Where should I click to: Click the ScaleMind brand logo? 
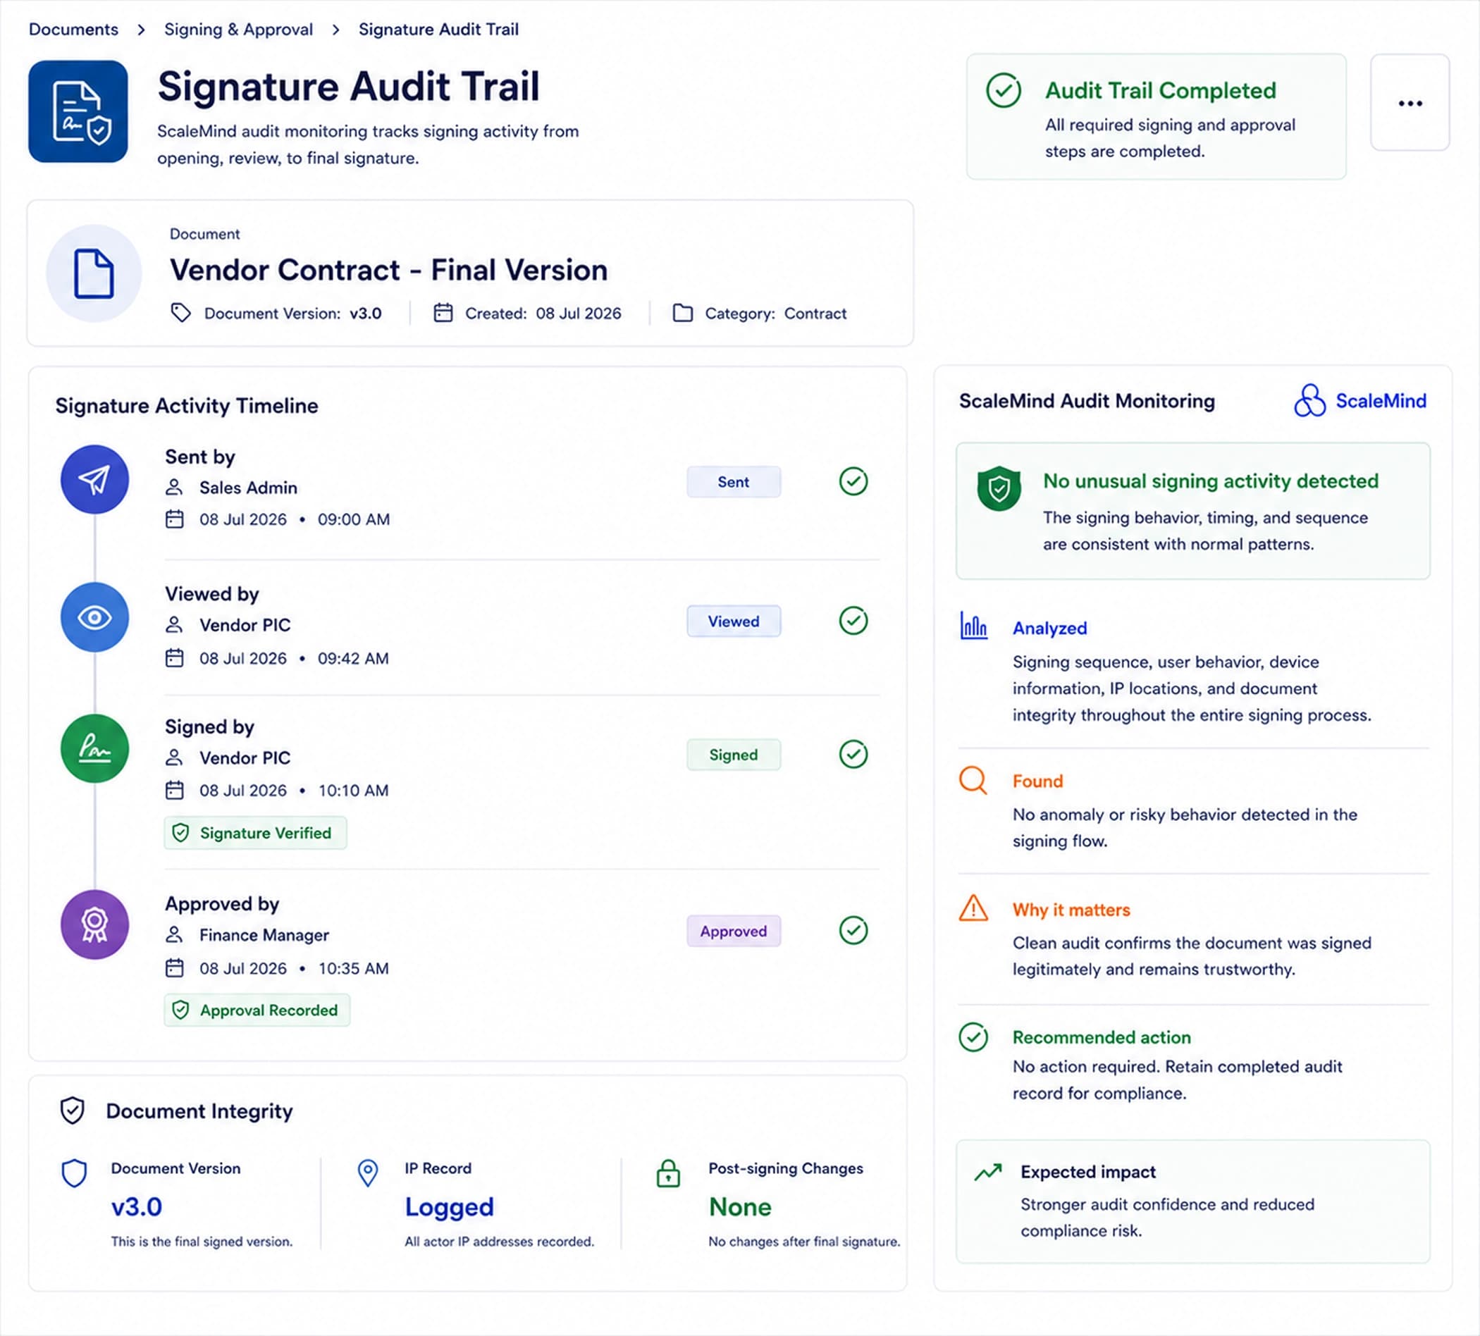click(1360, 401)
